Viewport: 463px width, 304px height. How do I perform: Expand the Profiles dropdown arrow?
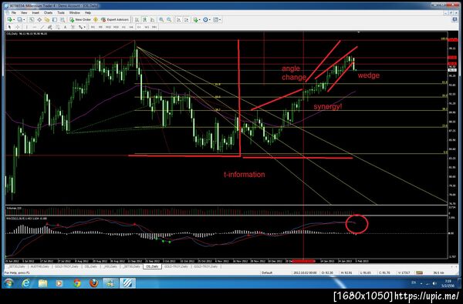(x=24, y=20)
